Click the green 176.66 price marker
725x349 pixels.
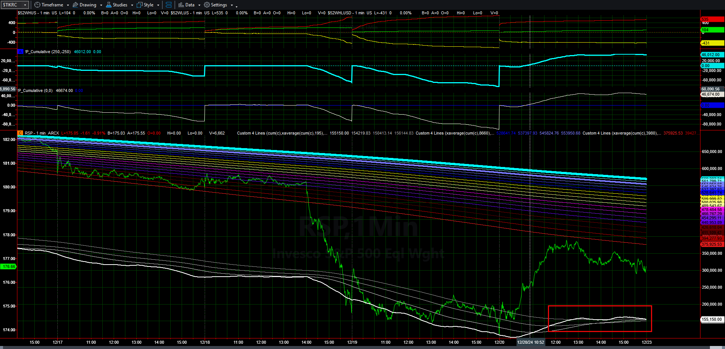point(8,266)
